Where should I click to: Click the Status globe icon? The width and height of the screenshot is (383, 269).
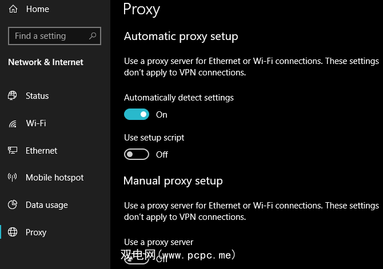[13, 96]
